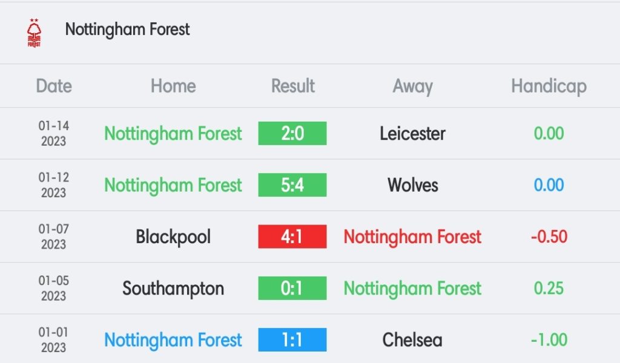Click the 01-14 2023 match date
620x363 pixels.
[x=54, y=134]
